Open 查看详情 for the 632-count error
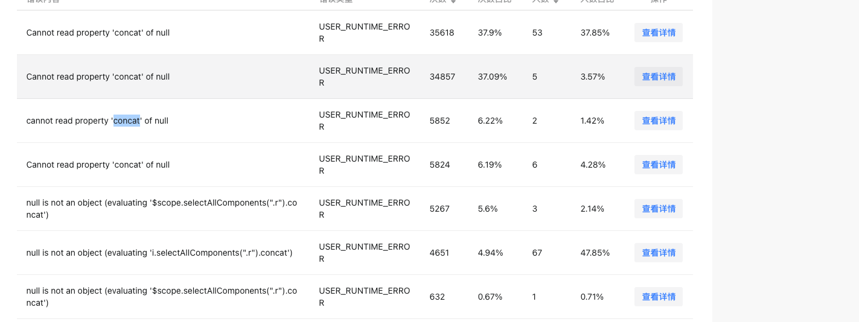The height and width of the screenshot is (322, 859). (659, 297)
